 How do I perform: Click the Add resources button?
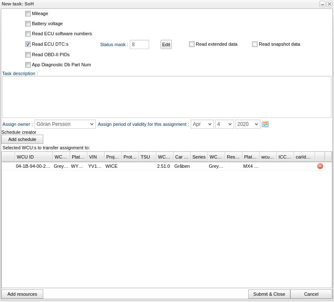tap(22, 294)
